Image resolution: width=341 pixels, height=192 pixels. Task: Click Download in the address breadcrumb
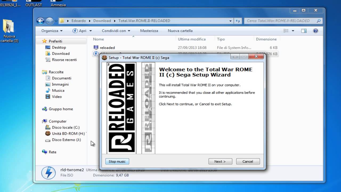[x=102, y=21]
